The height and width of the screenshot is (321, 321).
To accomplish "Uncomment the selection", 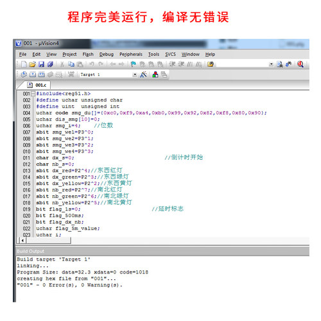I will [x=199, y=64].
